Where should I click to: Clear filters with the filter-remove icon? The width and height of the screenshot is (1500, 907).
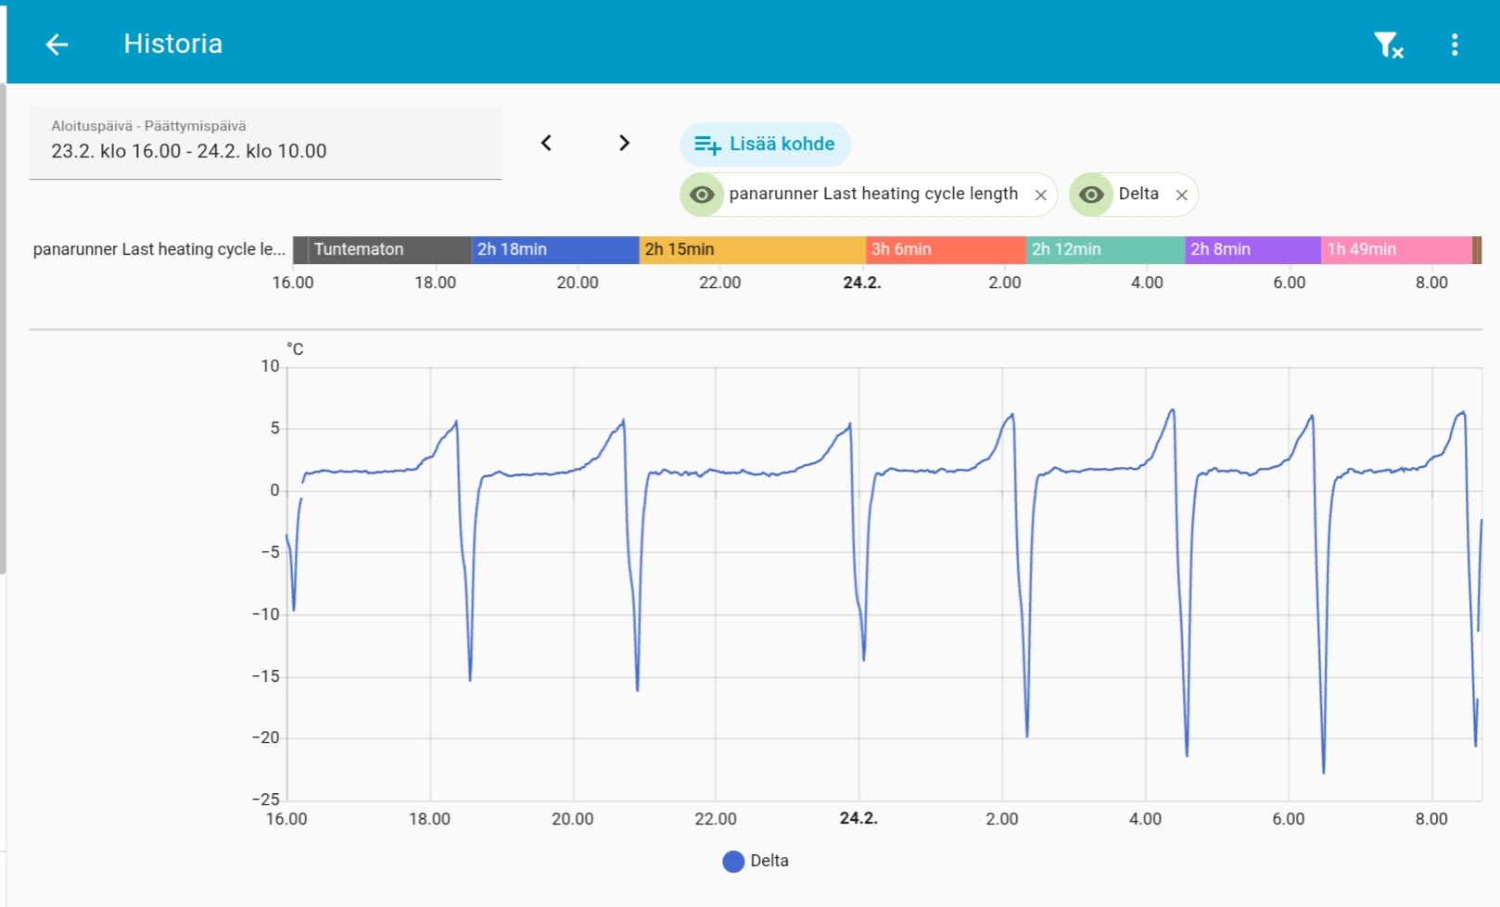click(x=1388, y=44)
